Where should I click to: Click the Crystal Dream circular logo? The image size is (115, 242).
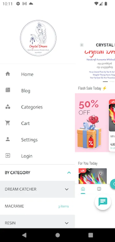pyautogui.click(x=38, y=38)
